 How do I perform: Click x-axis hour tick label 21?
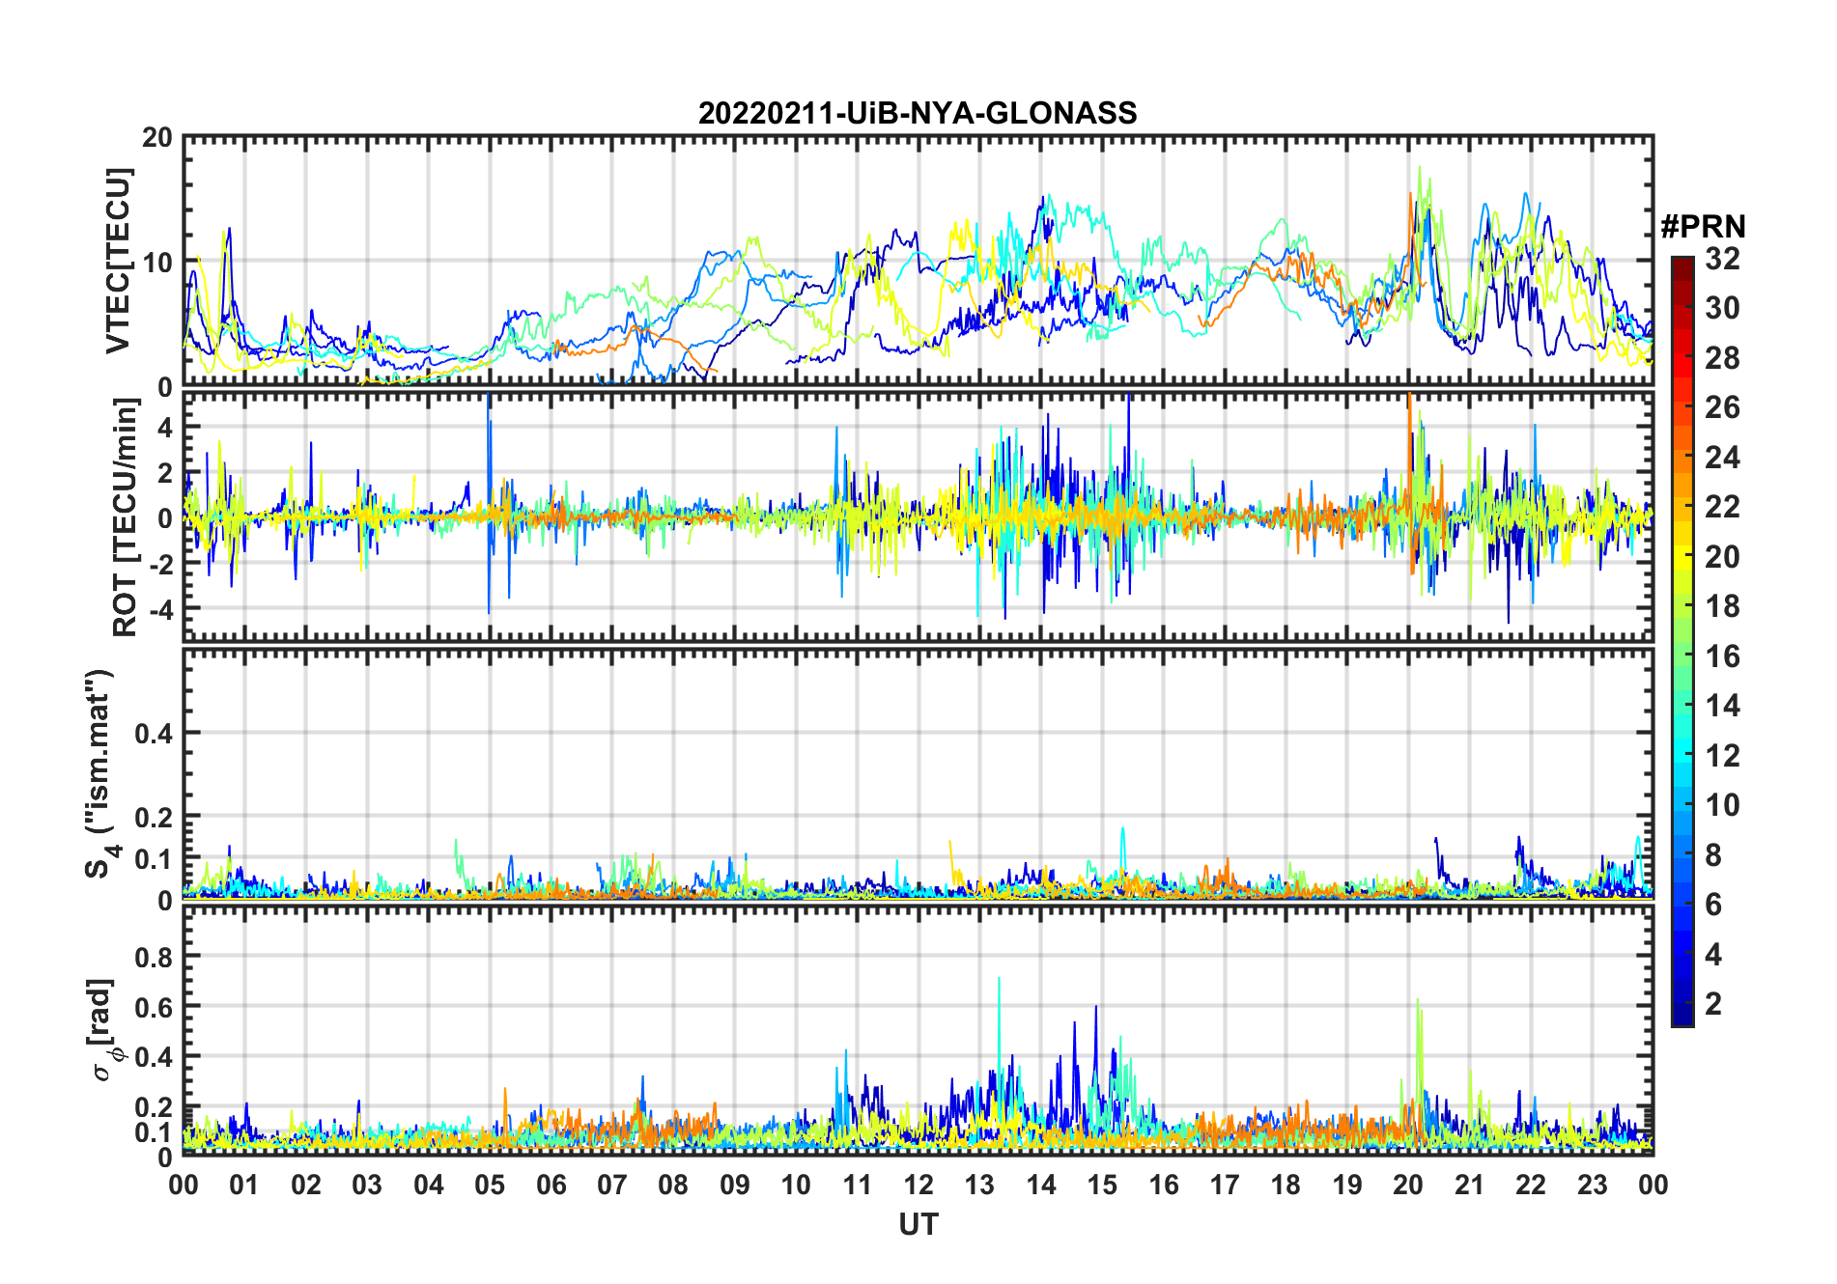click(x=1470, y=1185)
